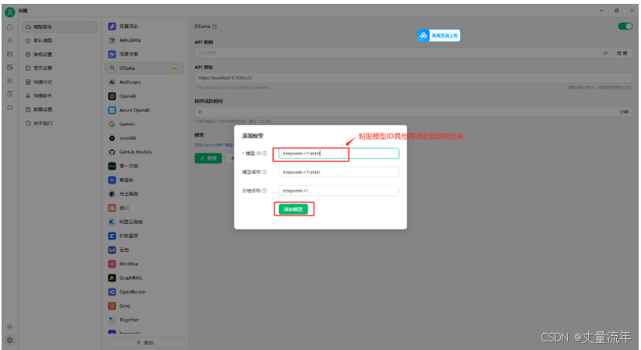The height and width of the screenshot is (350, 641).
Task: Open translate icon in left rail
Action: point(10,67)
